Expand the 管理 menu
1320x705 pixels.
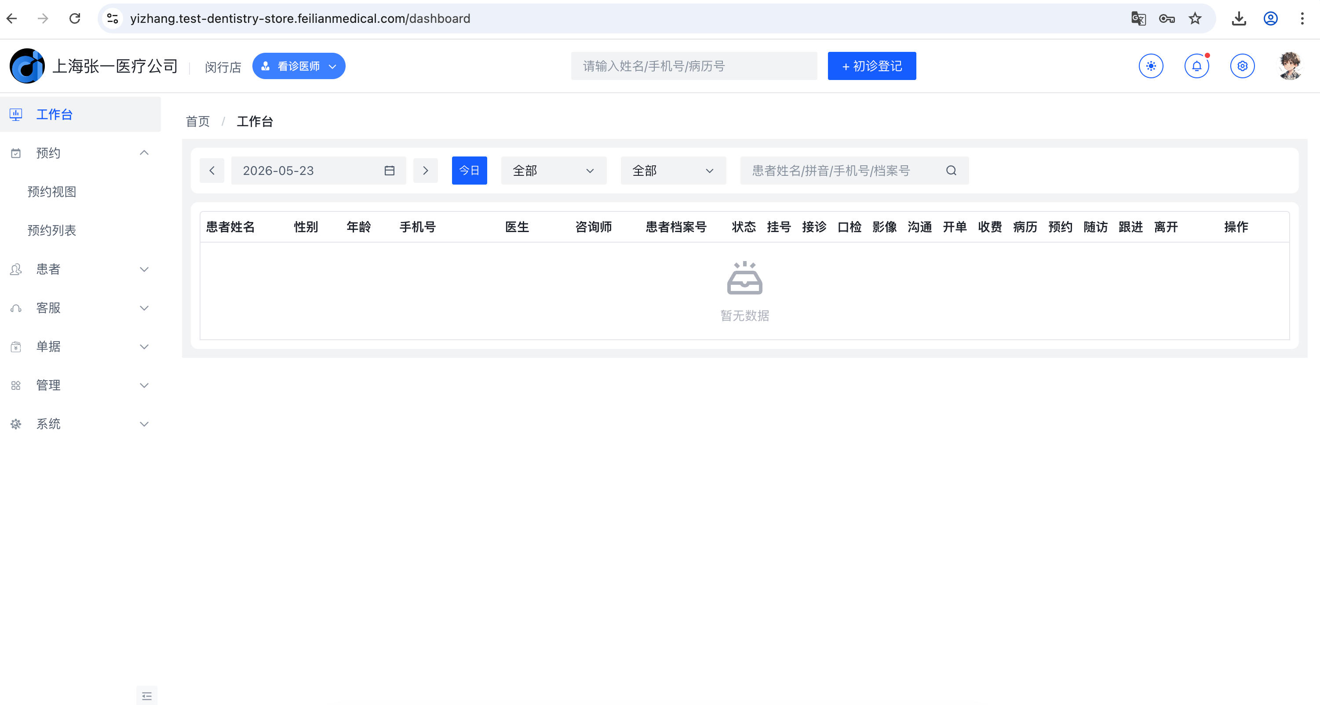pos(80,385)
